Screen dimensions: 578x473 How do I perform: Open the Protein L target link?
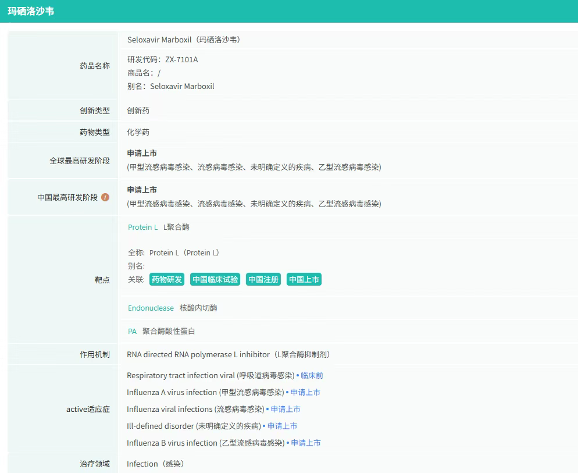tap(142, 227)
